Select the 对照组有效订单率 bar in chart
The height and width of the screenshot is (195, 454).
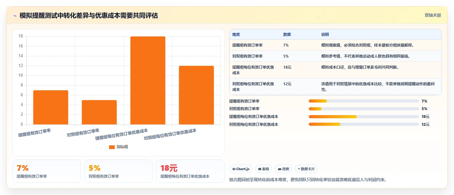point(99,112)
